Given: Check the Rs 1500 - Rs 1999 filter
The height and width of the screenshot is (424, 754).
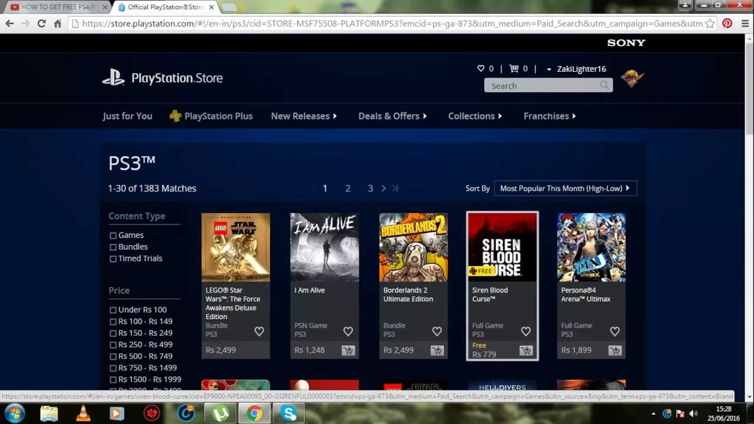Looking at the screenshot, I should 113,380.
